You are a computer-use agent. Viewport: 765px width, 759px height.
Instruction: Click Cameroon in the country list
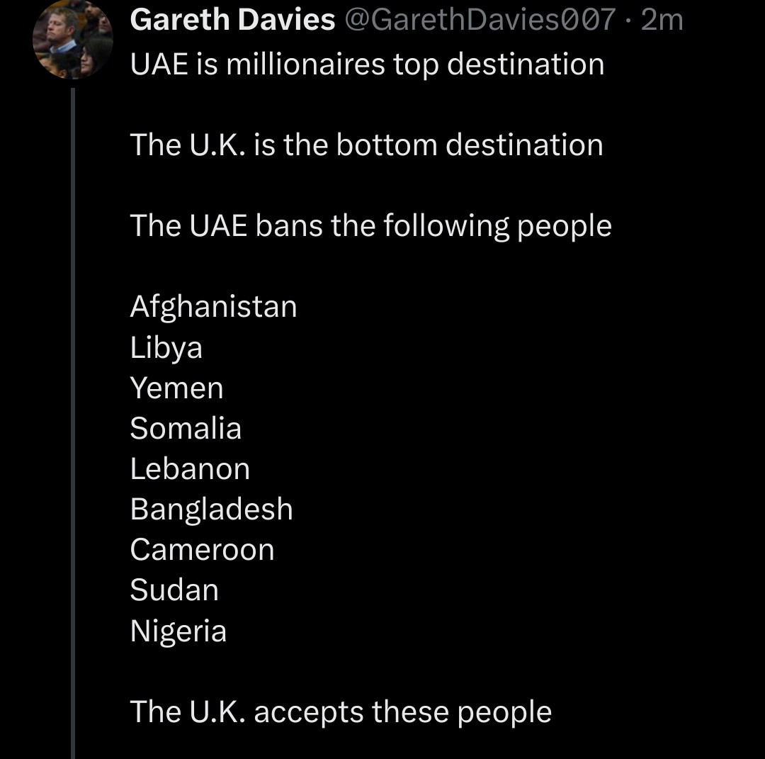pyautogui.click(x=203, y=550)
